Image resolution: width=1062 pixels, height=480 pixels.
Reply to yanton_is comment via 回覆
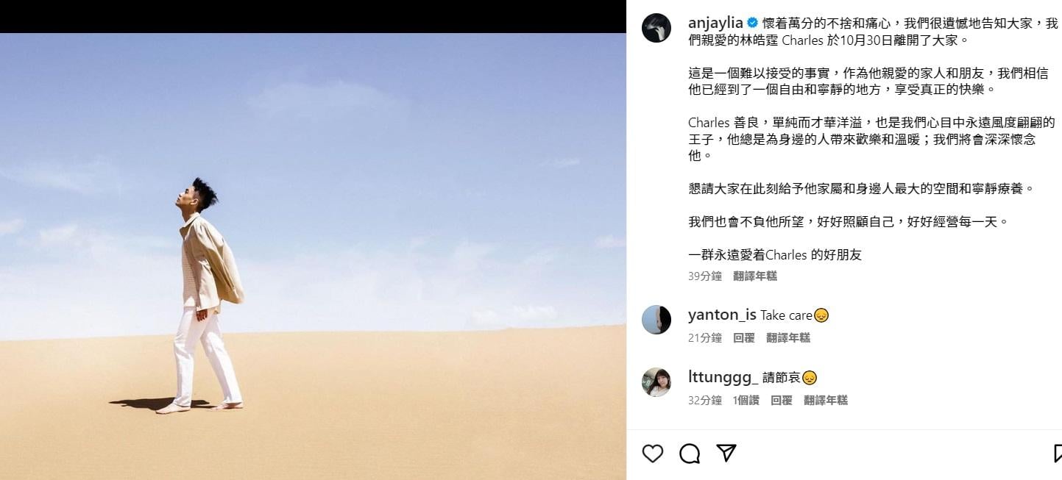(744, 337)
